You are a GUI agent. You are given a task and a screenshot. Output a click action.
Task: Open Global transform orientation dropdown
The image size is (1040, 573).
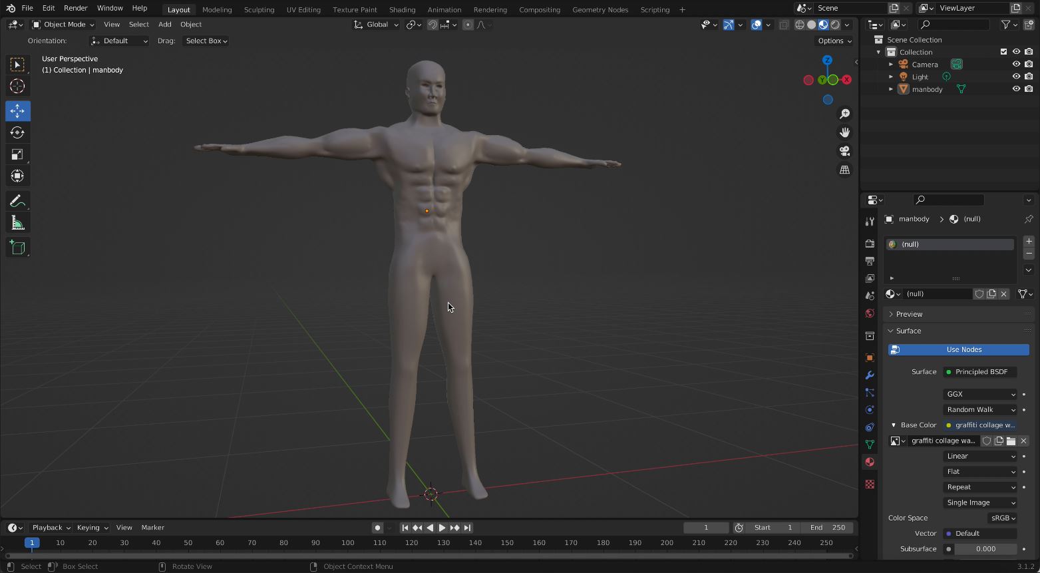click(x=376, y=25)
